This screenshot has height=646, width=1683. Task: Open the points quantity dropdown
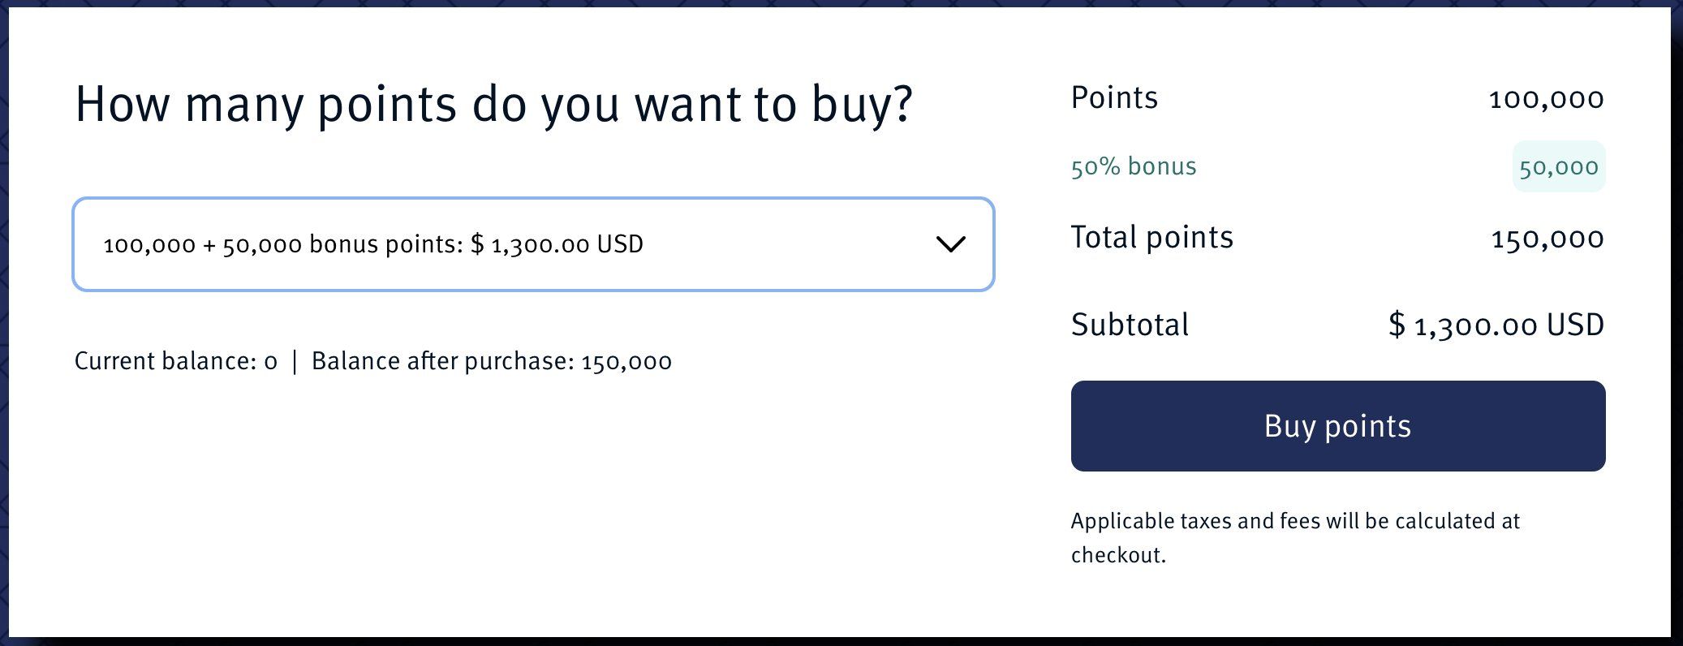tap(533, 244)
